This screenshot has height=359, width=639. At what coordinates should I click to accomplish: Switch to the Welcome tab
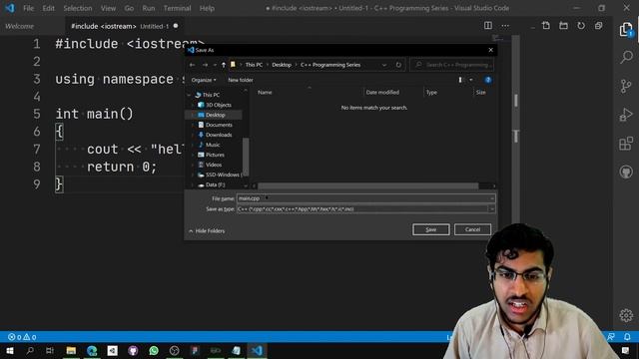tap(20, 26)
